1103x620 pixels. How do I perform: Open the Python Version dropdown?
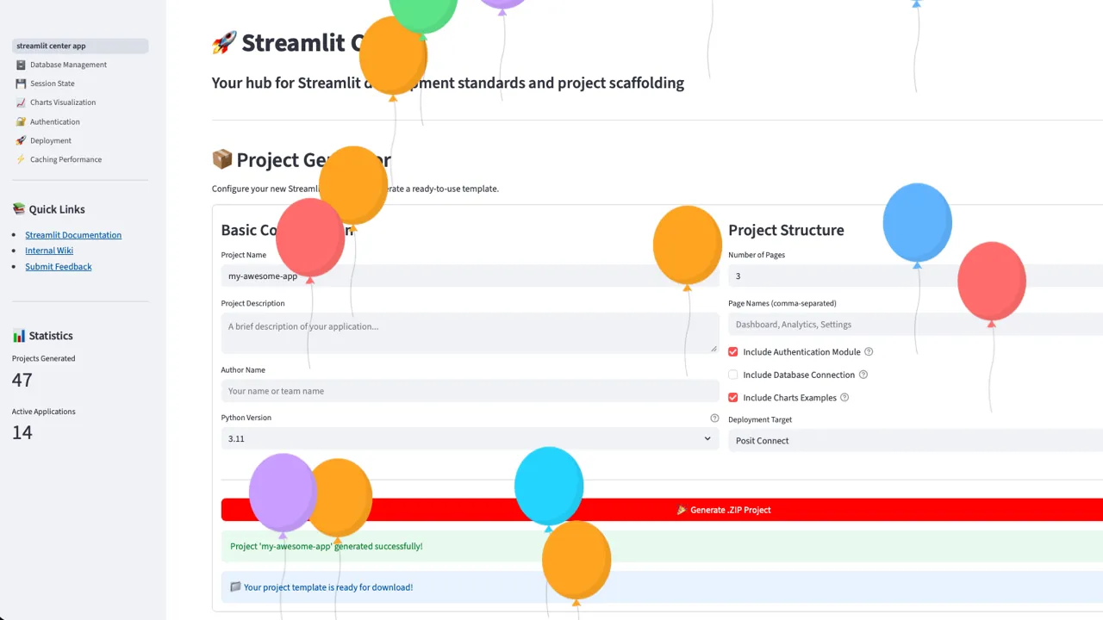tap(470, 438)
